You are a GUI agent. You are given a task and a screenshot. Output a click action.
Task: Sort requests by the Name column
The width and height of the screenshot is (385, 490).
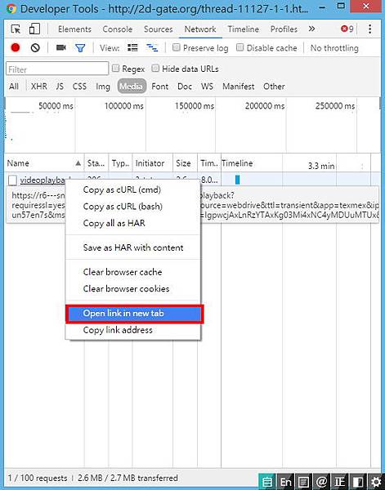[x=44, y=163]
